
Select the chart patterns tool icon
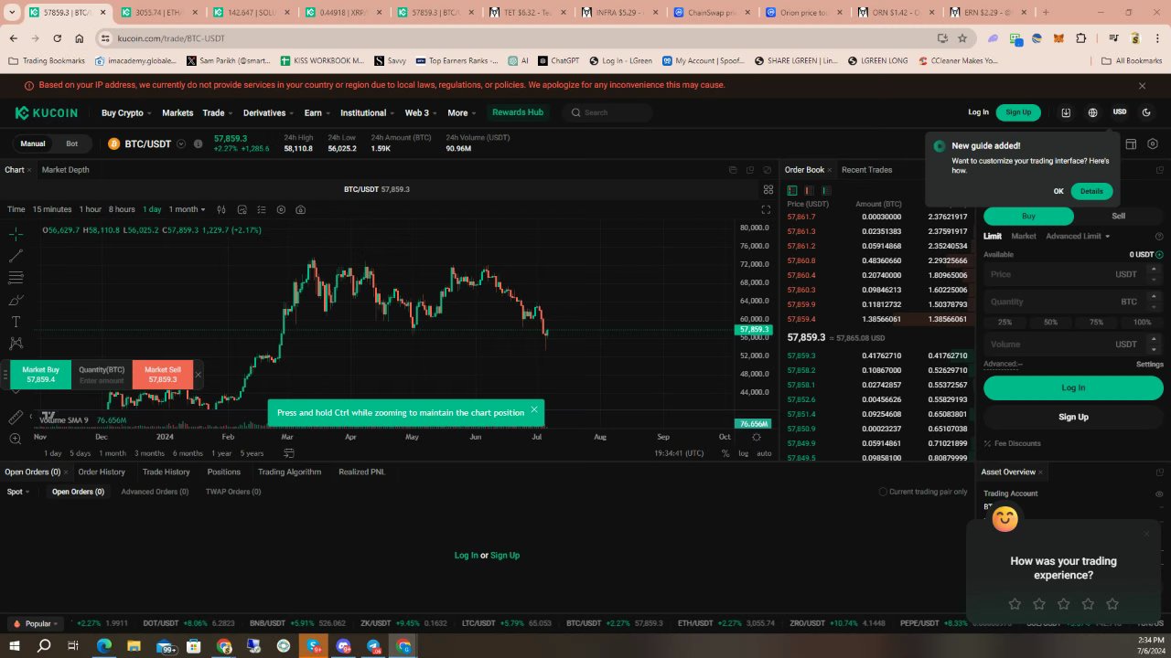point(16,344)
